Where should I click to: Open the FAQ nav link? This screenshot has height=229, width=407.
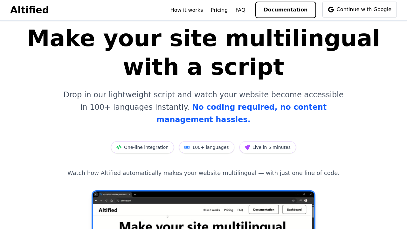[x=240, y=10]
